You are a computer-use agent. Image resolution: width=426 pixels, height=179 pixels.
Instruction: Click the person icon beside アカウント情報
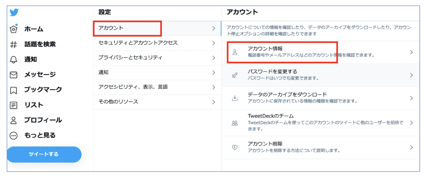point(235,52)
